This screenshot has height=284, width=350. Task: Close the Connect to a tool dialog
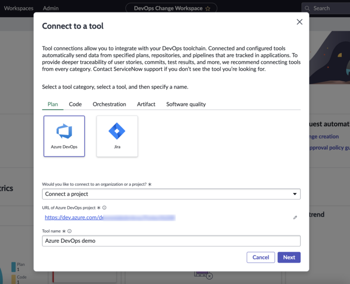(299, 22)
